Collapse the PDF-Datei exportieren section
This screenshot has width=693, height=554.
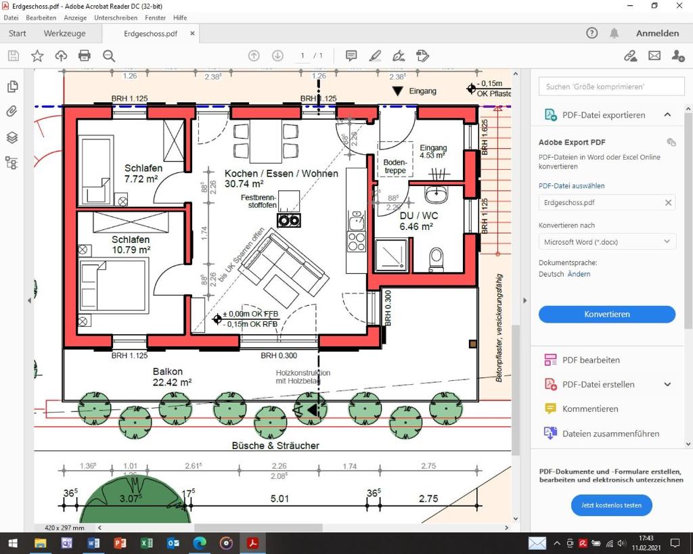(x=667, y=115)
